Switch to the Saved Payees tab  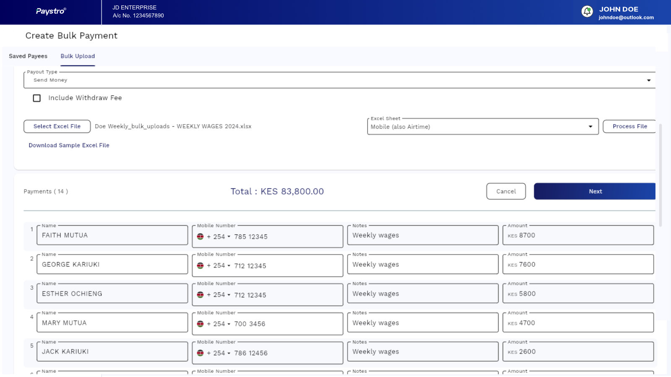pyautogui.click(x=28, y=56)
